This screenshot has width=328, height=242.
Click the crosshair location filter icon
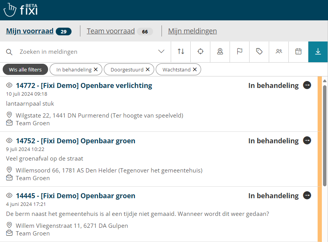200,51
